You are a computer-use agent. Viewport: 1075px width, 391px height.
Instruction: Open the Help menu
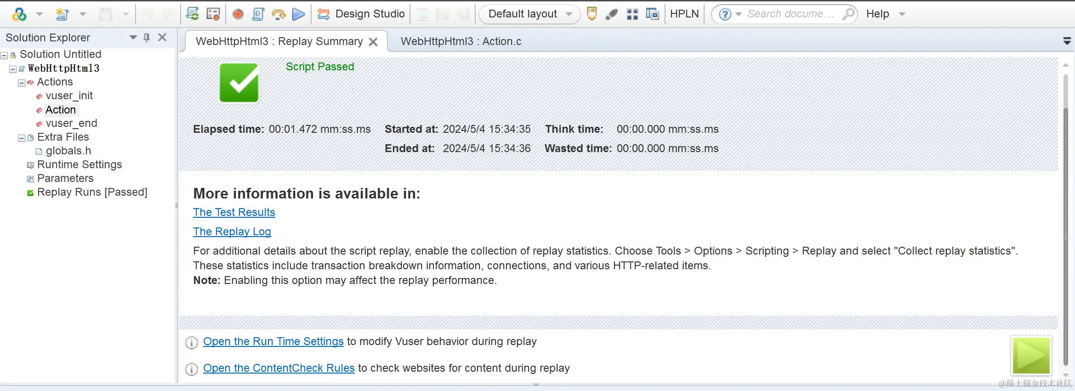point(878,14)
